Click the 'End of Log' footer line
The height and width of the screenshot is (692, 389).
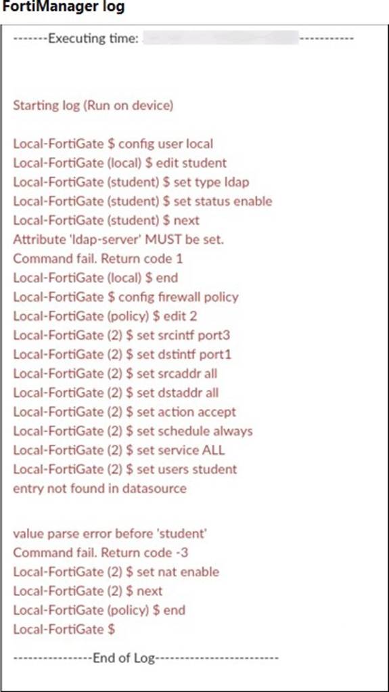pos(146,658)
